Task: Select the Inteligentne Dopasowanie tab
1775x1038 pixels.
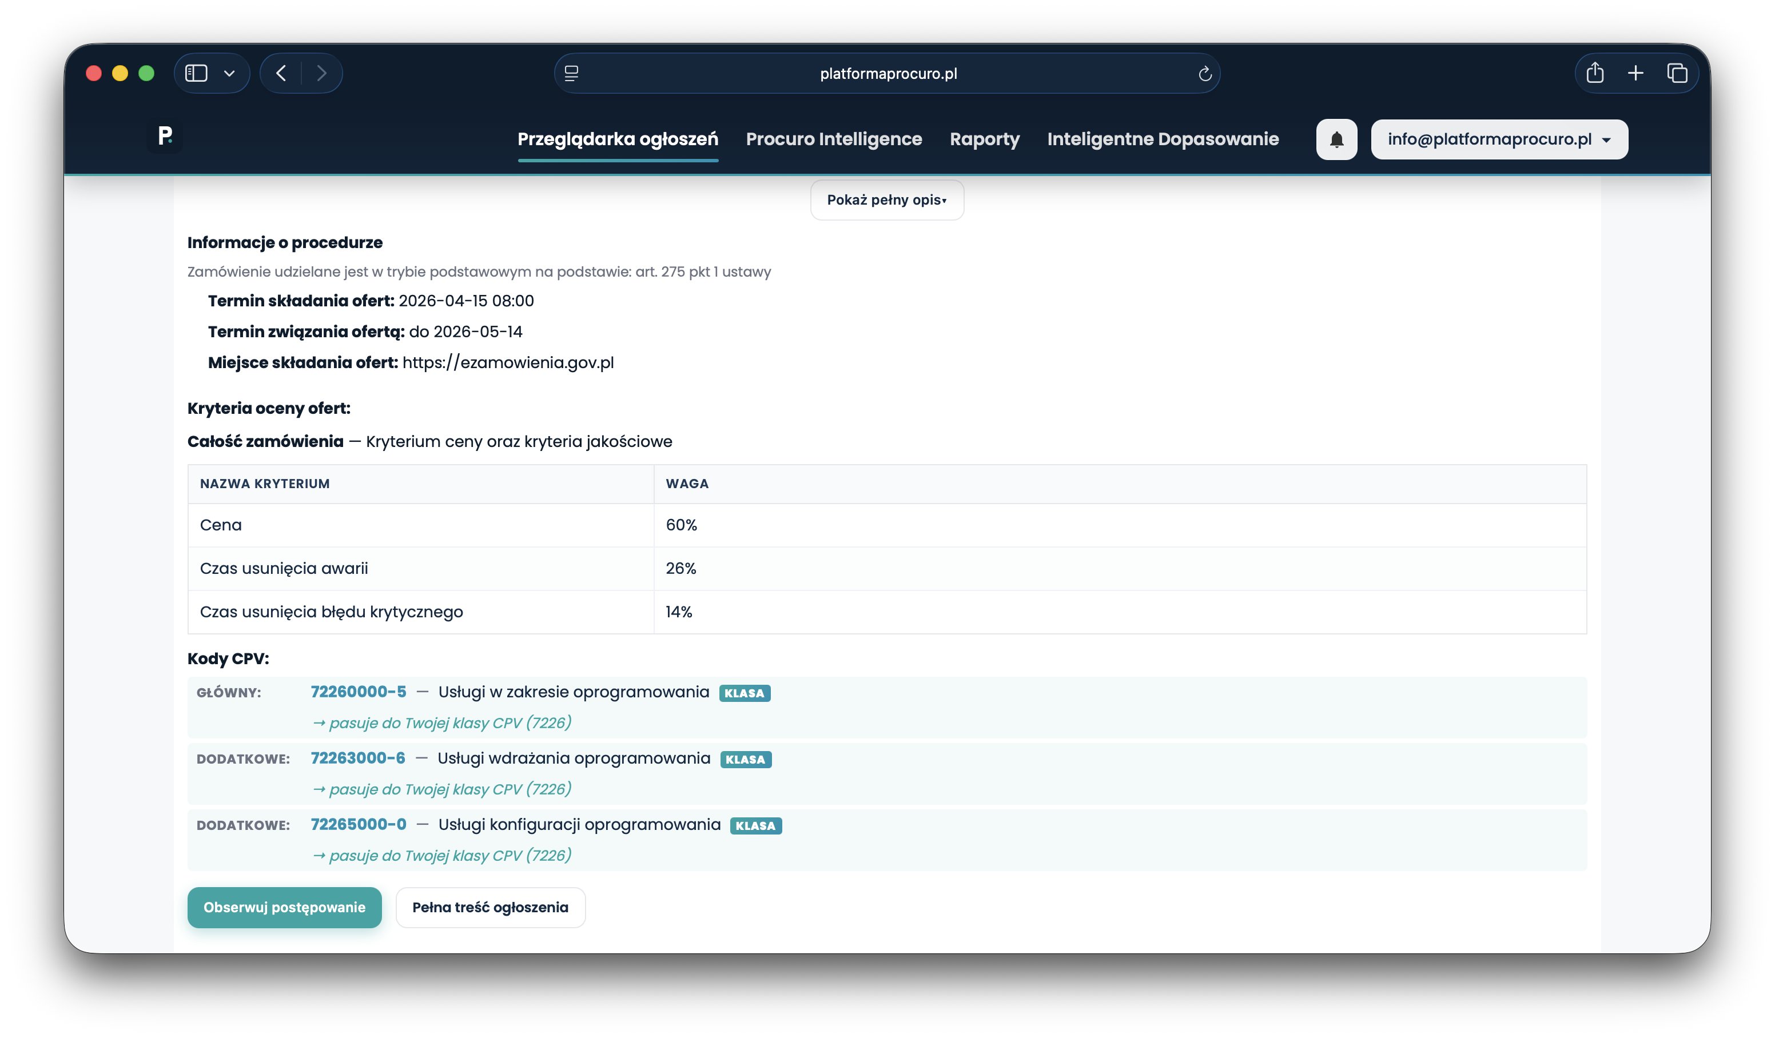Action: coord(1162,139)
